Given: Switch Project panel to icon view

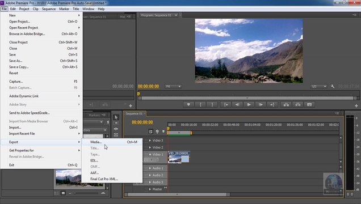Looking at the screenshot, I should click(x=63, y=193).
